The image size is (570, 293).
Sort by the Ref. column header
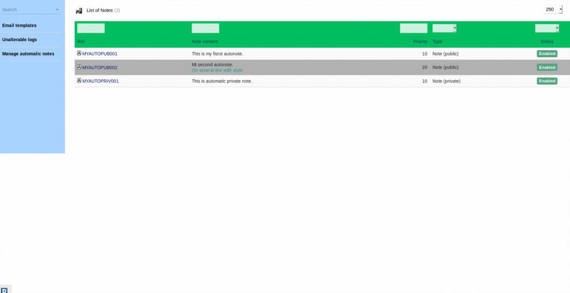[81, 42]
